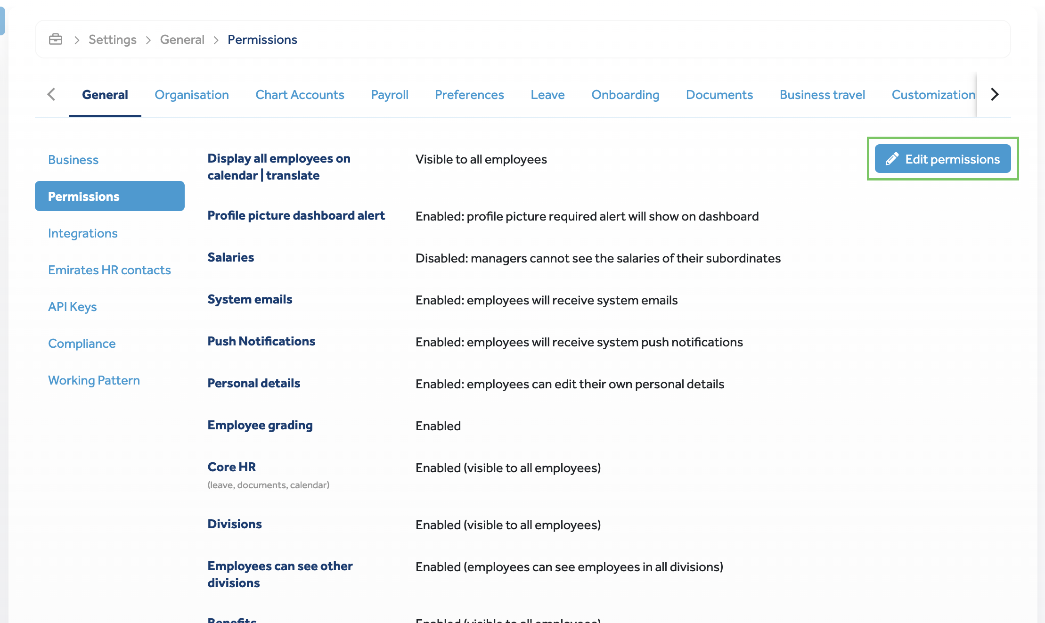Screen dimensions: 1045x623
Task: Switch to the Business travel tab
Action: click(822, 95)
